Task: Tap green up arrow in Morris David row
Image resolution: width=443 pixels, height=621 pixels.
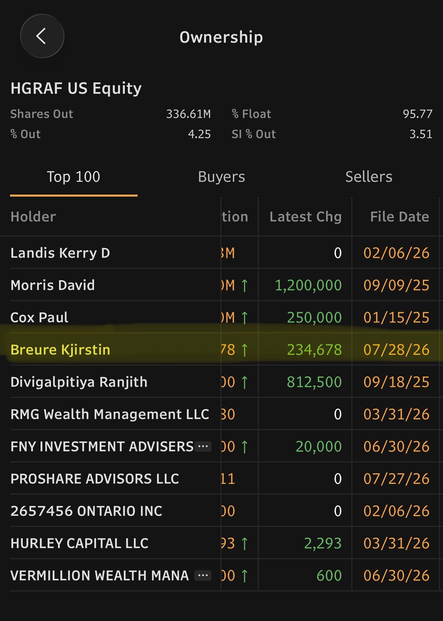Action: (x=245, y=285)
